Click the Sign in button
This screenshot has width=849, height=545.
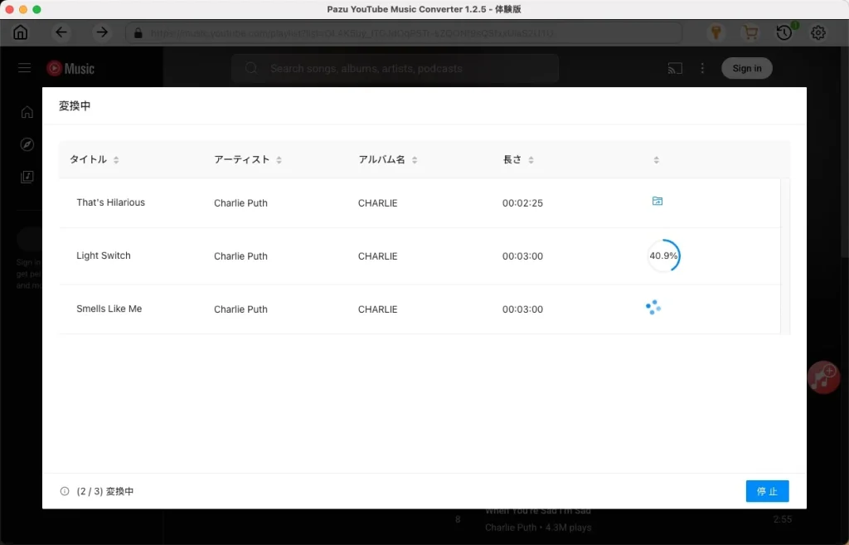(x=745, y=68)
